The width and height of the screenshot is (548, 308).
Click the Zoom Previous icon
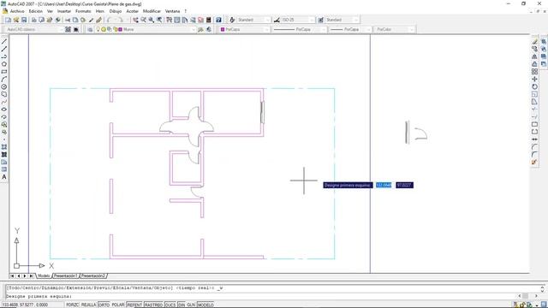point(159,20)
